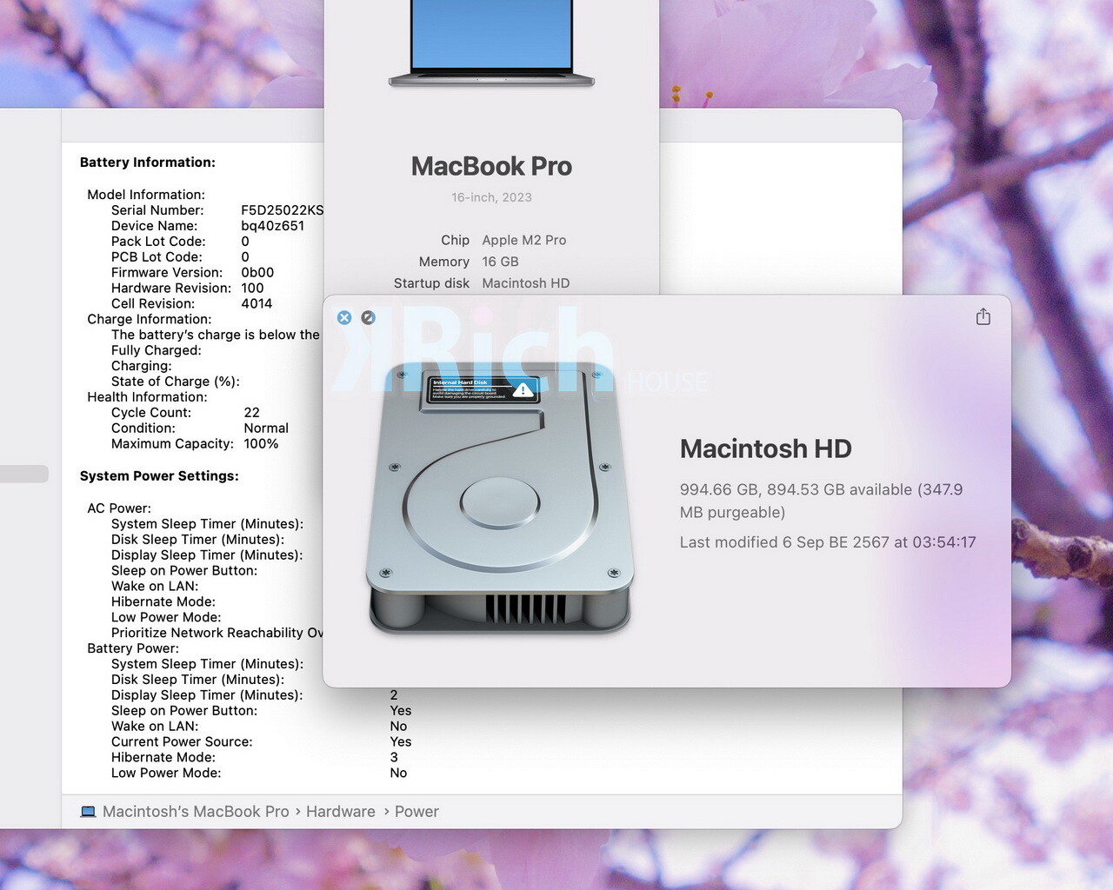The height and width of the screenshot is (890, 1113).
Task: Click the 16 GB memory value
Action: (500, 262)
